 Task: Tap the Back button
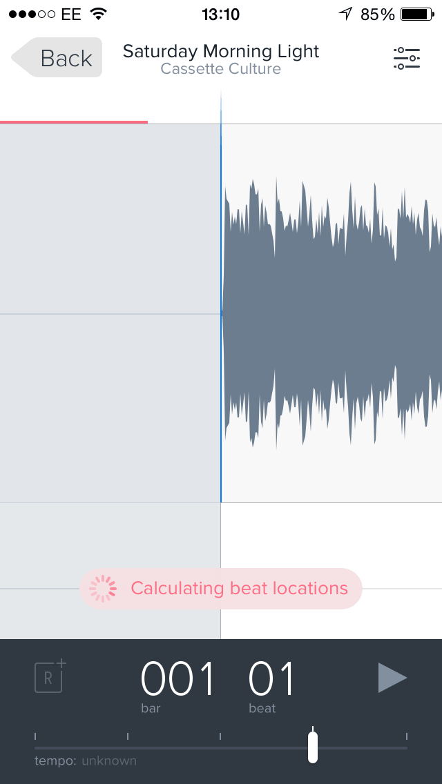pyautogui.click(x=57, y=57)
